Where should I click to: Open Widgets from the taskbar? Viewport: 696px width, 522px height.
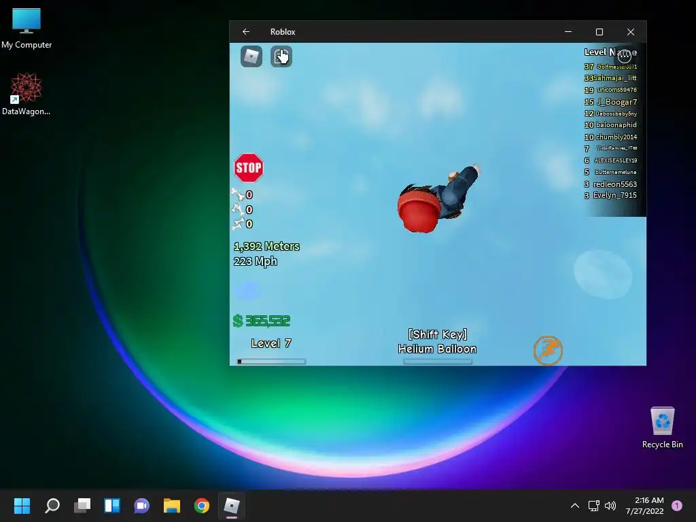[112, 506]
